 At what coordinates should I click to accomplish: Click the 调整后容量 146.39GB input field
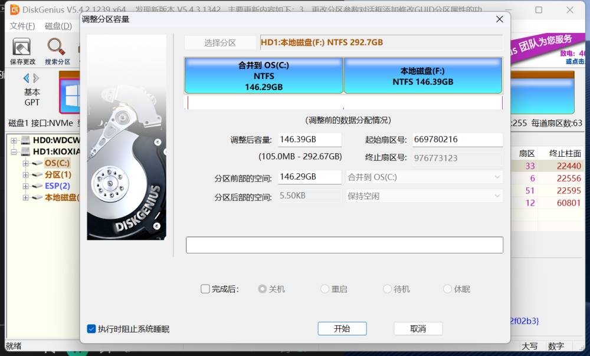(x=310, y=140)
